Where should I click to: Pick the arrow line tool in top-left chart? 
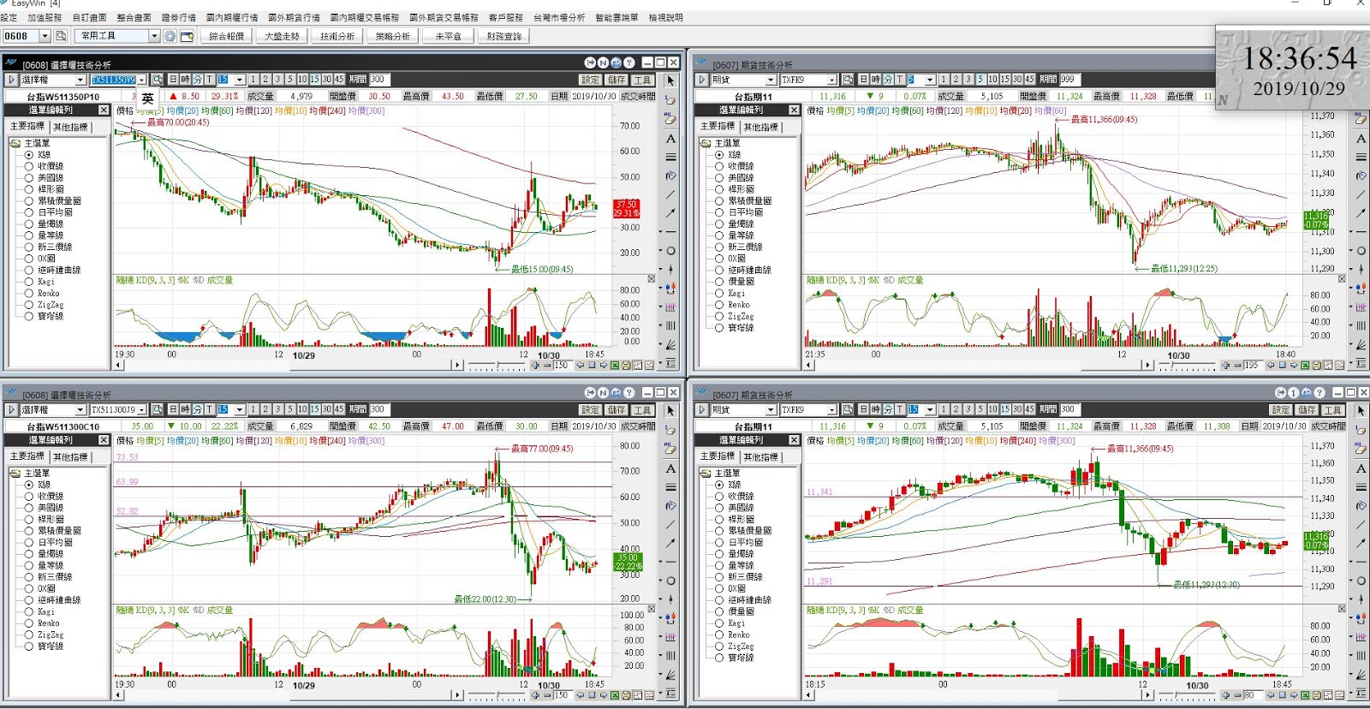[670, 213]
